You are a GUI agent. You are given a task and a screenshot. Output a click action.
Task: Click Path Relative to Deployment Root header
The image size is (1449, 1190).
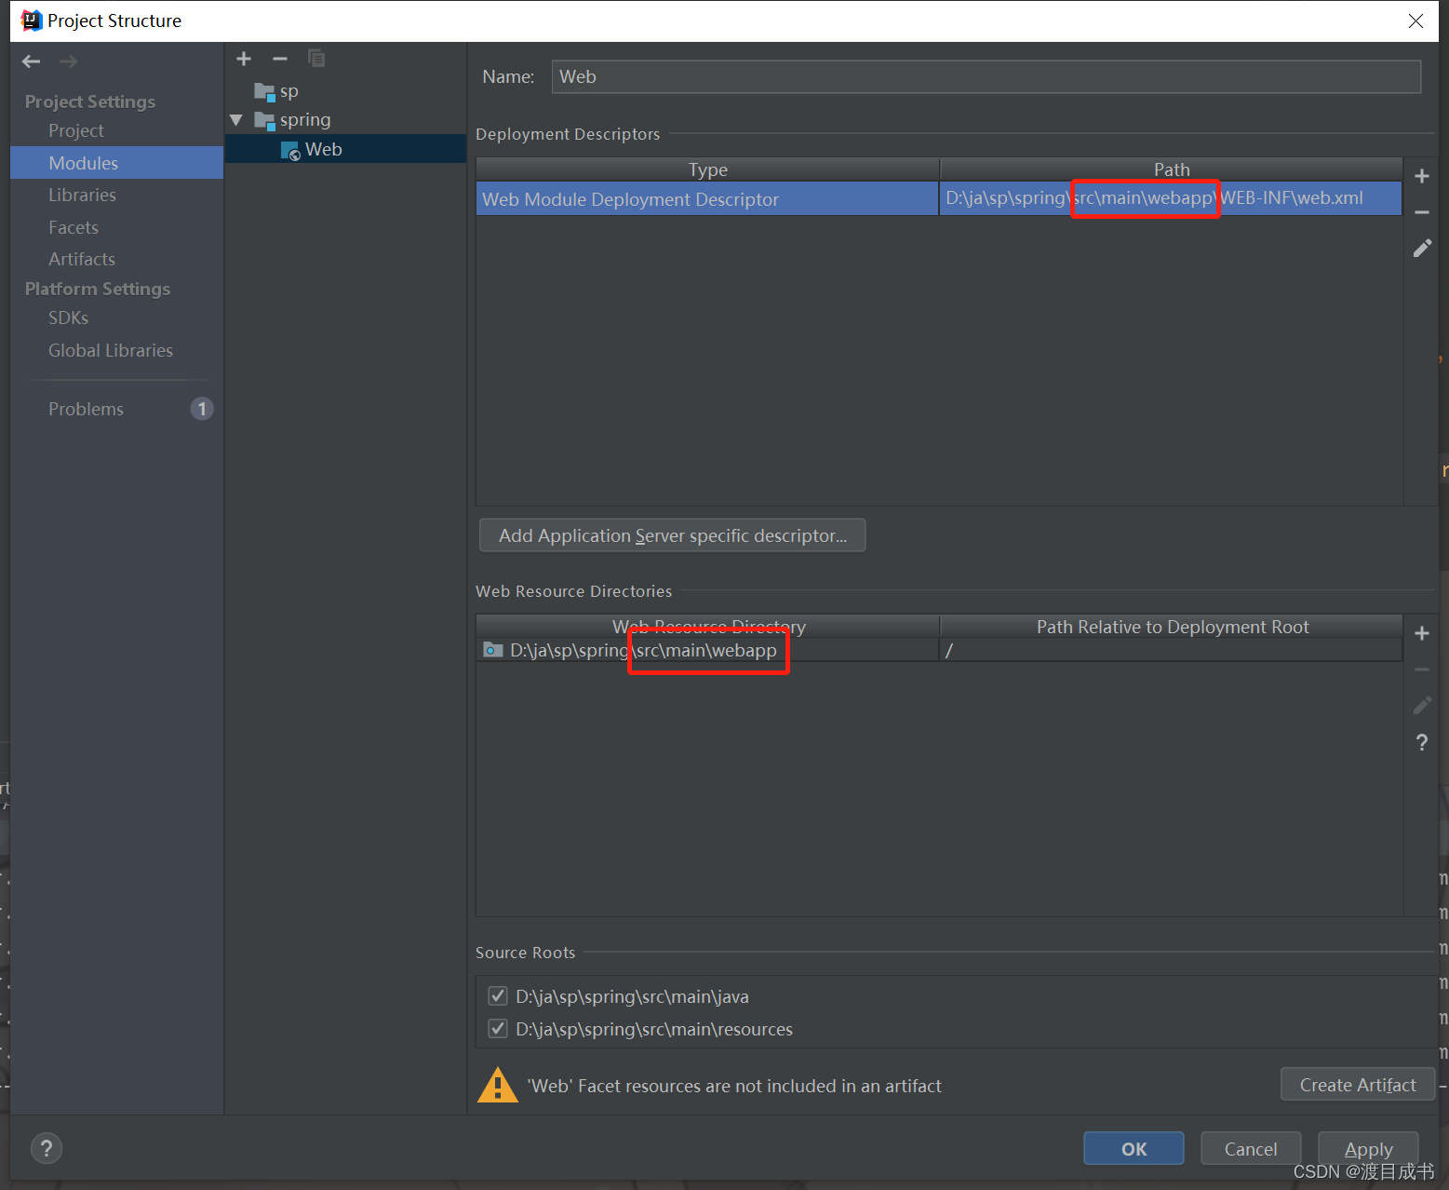point(1172,627)
